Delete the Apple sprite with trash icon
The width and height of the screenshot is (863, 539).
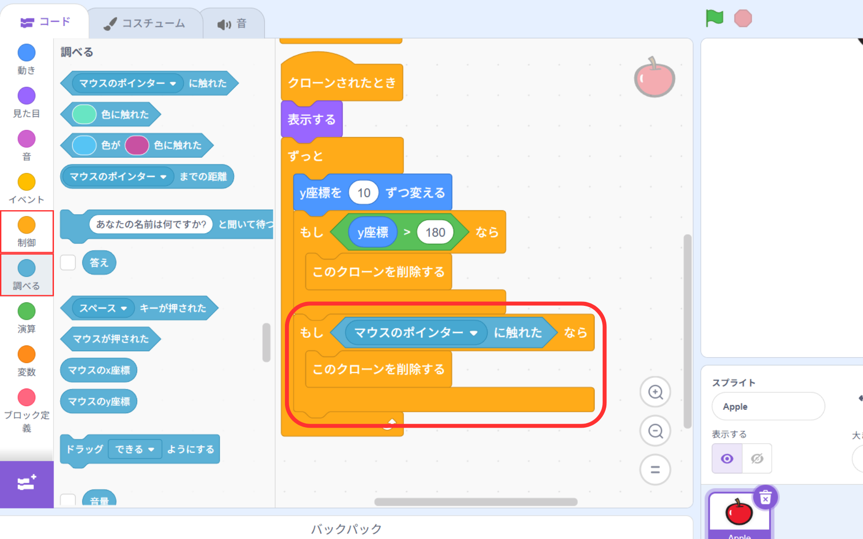pyautogui.click(x=765, y=498)
